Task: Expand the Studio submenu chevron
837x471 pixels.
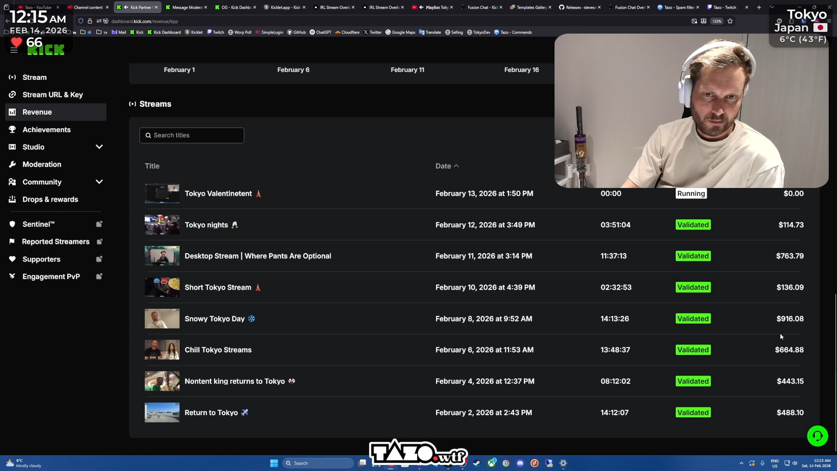Action: tap(99, 147)
